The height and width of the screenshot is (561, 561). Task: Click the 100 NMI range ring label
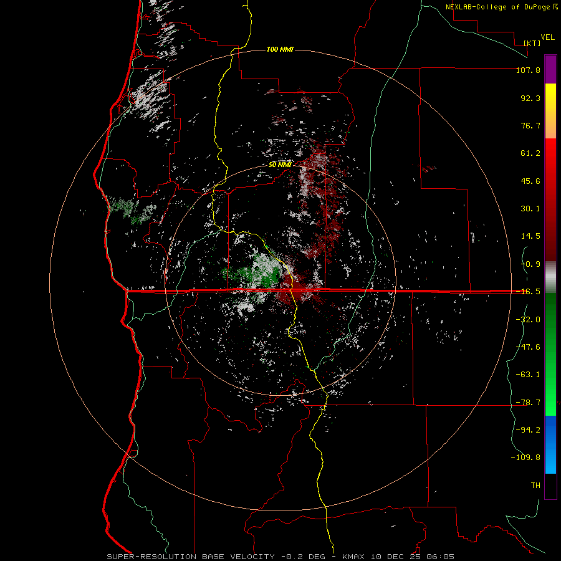pos(280,49)
